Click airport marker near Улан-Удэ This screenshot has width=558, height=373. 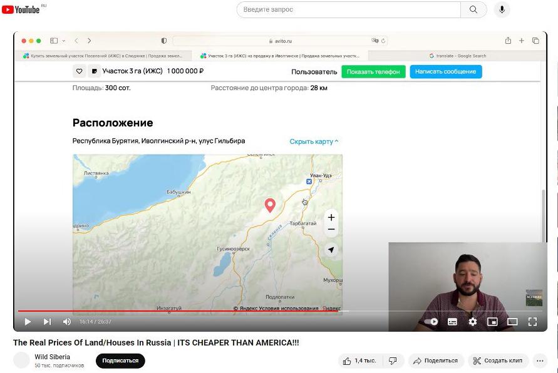click(309, 181)
